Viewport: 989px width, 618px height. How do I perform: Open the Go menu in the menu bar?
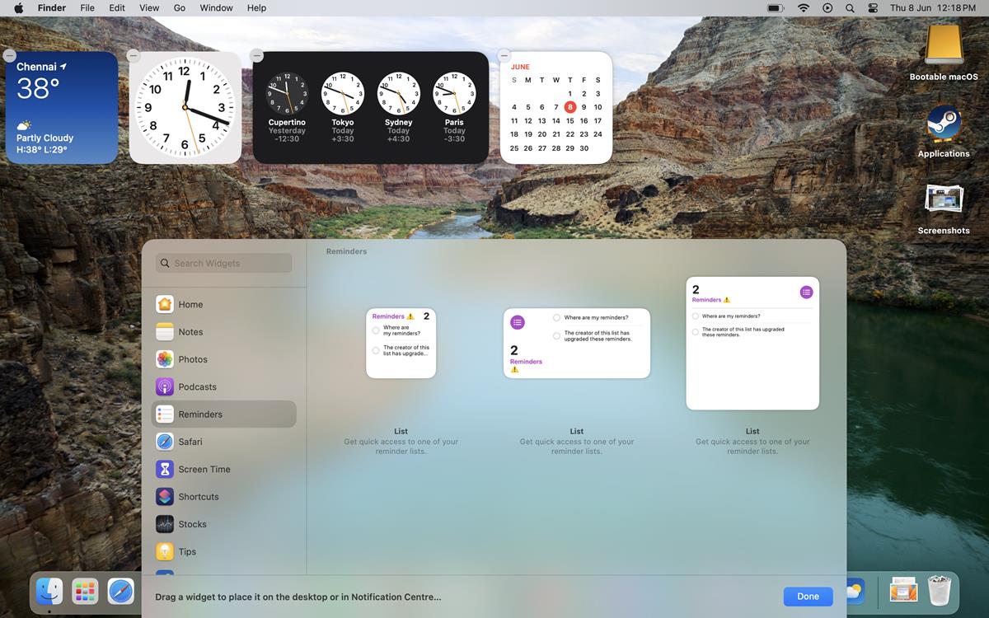(x=179, y=7)
